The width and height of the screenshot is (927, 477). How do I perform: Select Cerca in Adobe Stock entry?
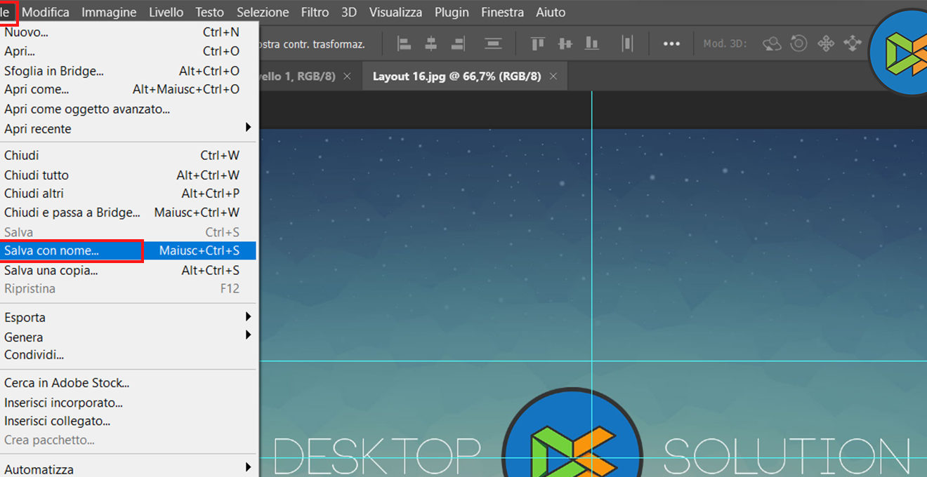coord(67,383)
